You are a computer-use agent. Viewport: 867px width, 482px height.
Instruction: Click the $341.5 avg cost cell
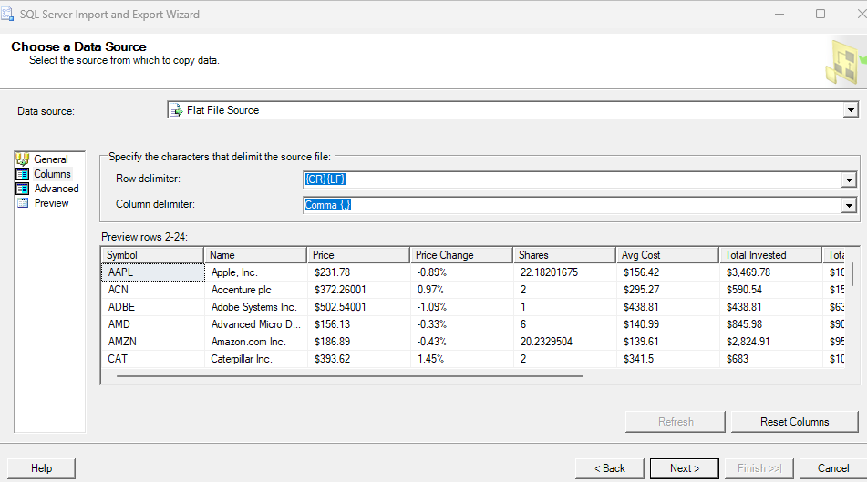click(668, 359)
